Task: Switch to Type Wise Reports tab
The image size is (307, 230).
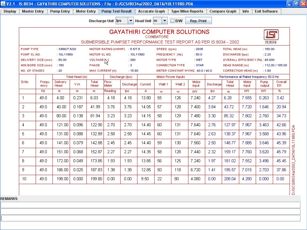Action: click(x=187, y=11)
